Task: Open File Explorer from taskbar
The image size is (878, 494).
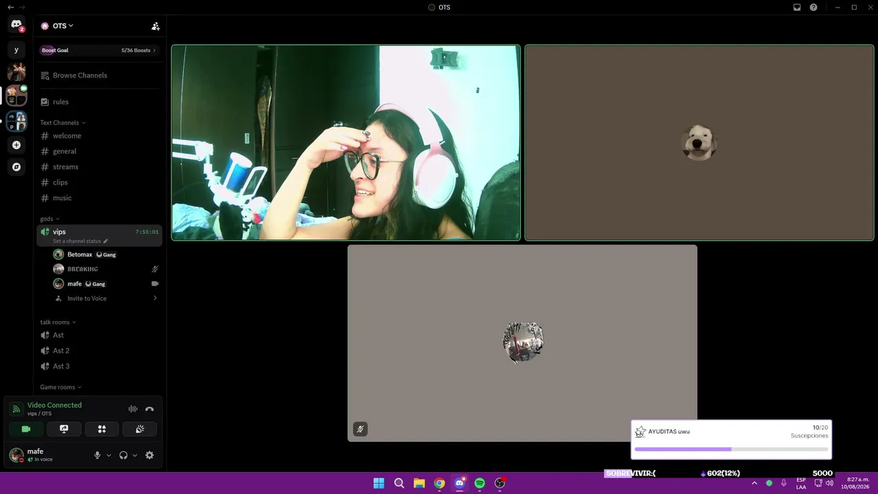Action: (419, 483)
